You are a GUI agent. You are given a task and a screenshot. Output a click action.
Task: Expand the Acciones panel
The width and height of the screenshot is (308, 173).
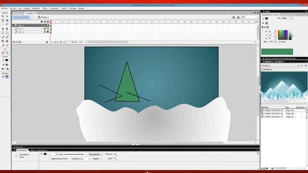coord(14,147)
